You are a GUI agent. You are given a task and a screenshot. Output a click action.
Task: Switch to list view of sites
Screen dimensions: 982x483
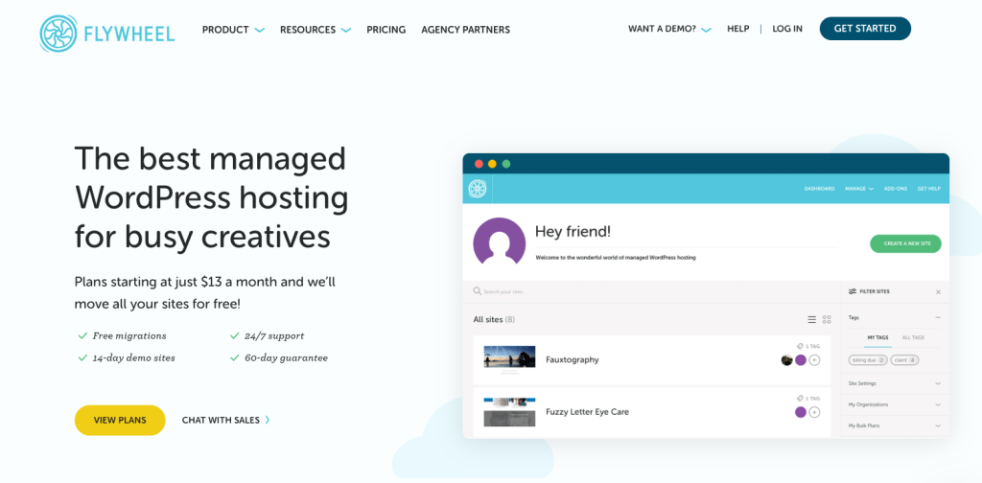tap(811, 320)
